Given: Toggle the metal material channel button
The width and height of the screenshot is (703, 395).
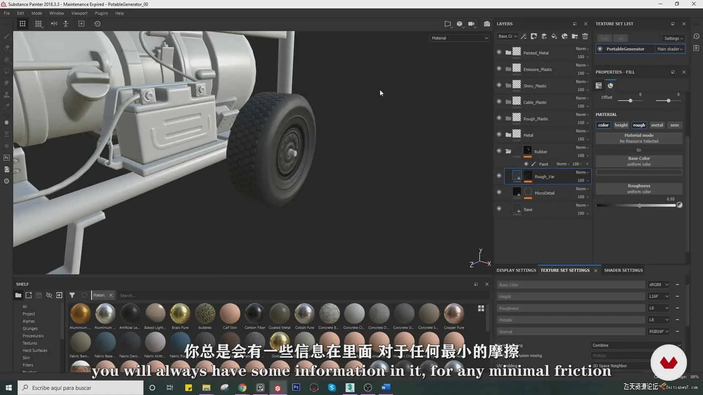Looking at the screenshot, I should coord(657,125).
